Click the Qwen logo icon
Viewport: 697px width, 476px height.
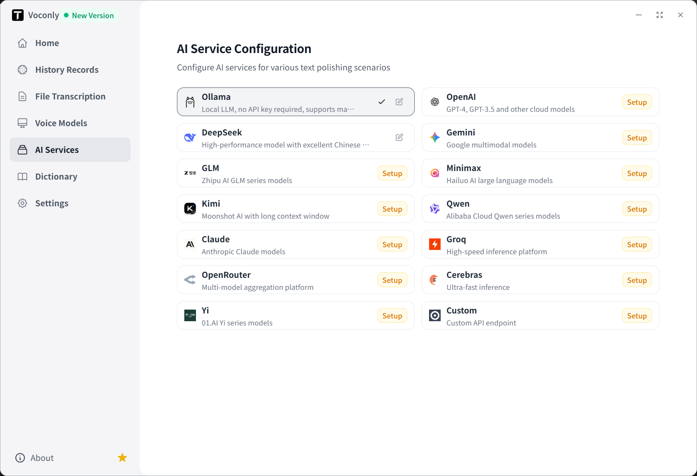click(x=435, y=209)
